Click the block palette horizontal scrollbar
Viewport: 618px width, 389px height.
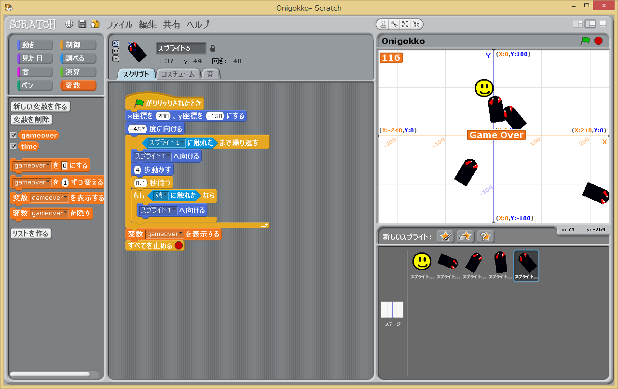50,374
